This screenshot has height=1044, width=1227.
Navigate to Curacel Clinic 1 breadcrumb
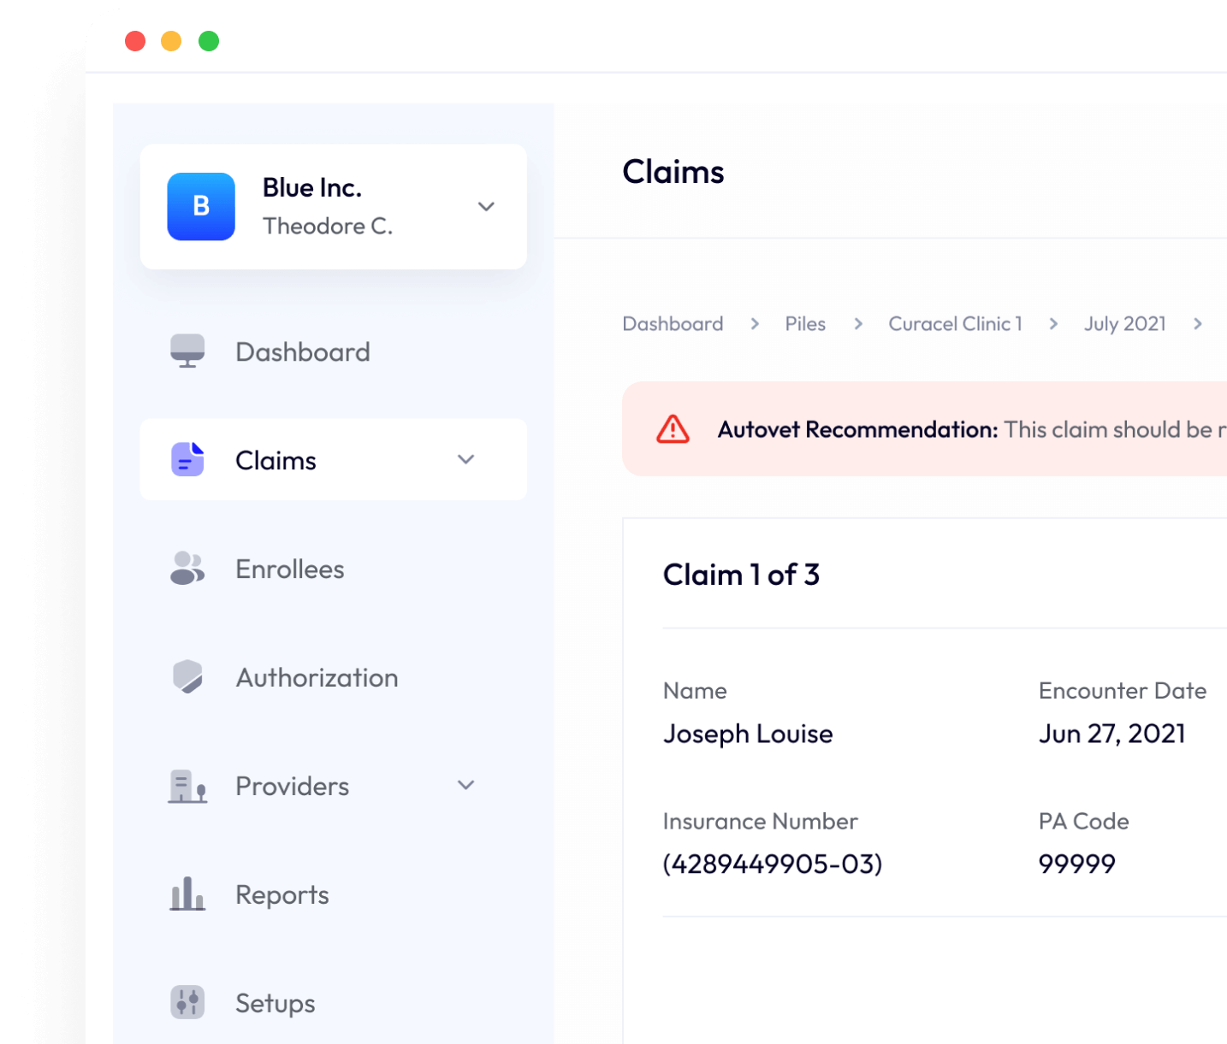tap(955, 323)
